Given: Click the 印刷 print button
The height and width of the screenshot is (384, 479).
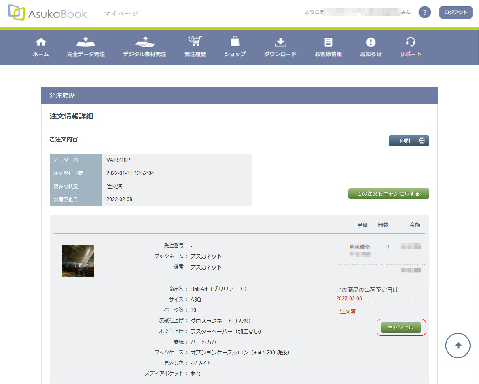Looking at the screenshot, I should [x=409, y=141].
